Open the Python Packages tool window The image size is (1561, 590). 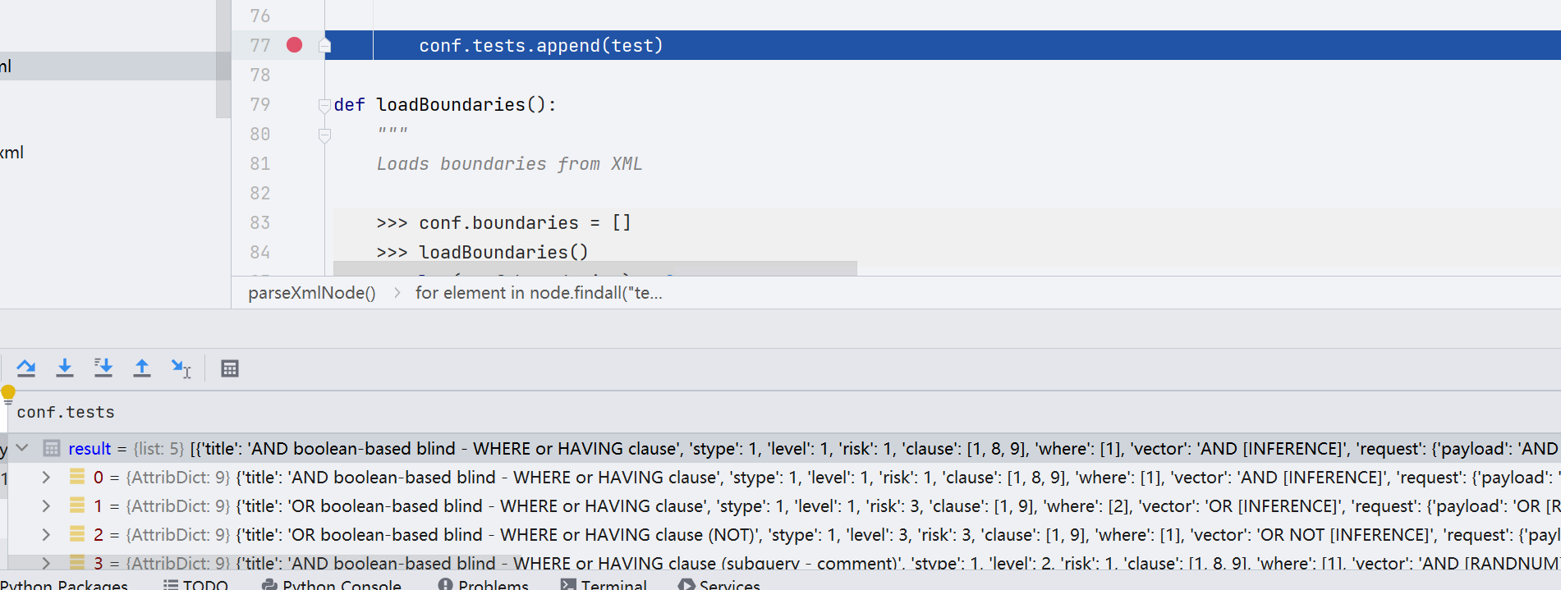(x=64, y=584)
